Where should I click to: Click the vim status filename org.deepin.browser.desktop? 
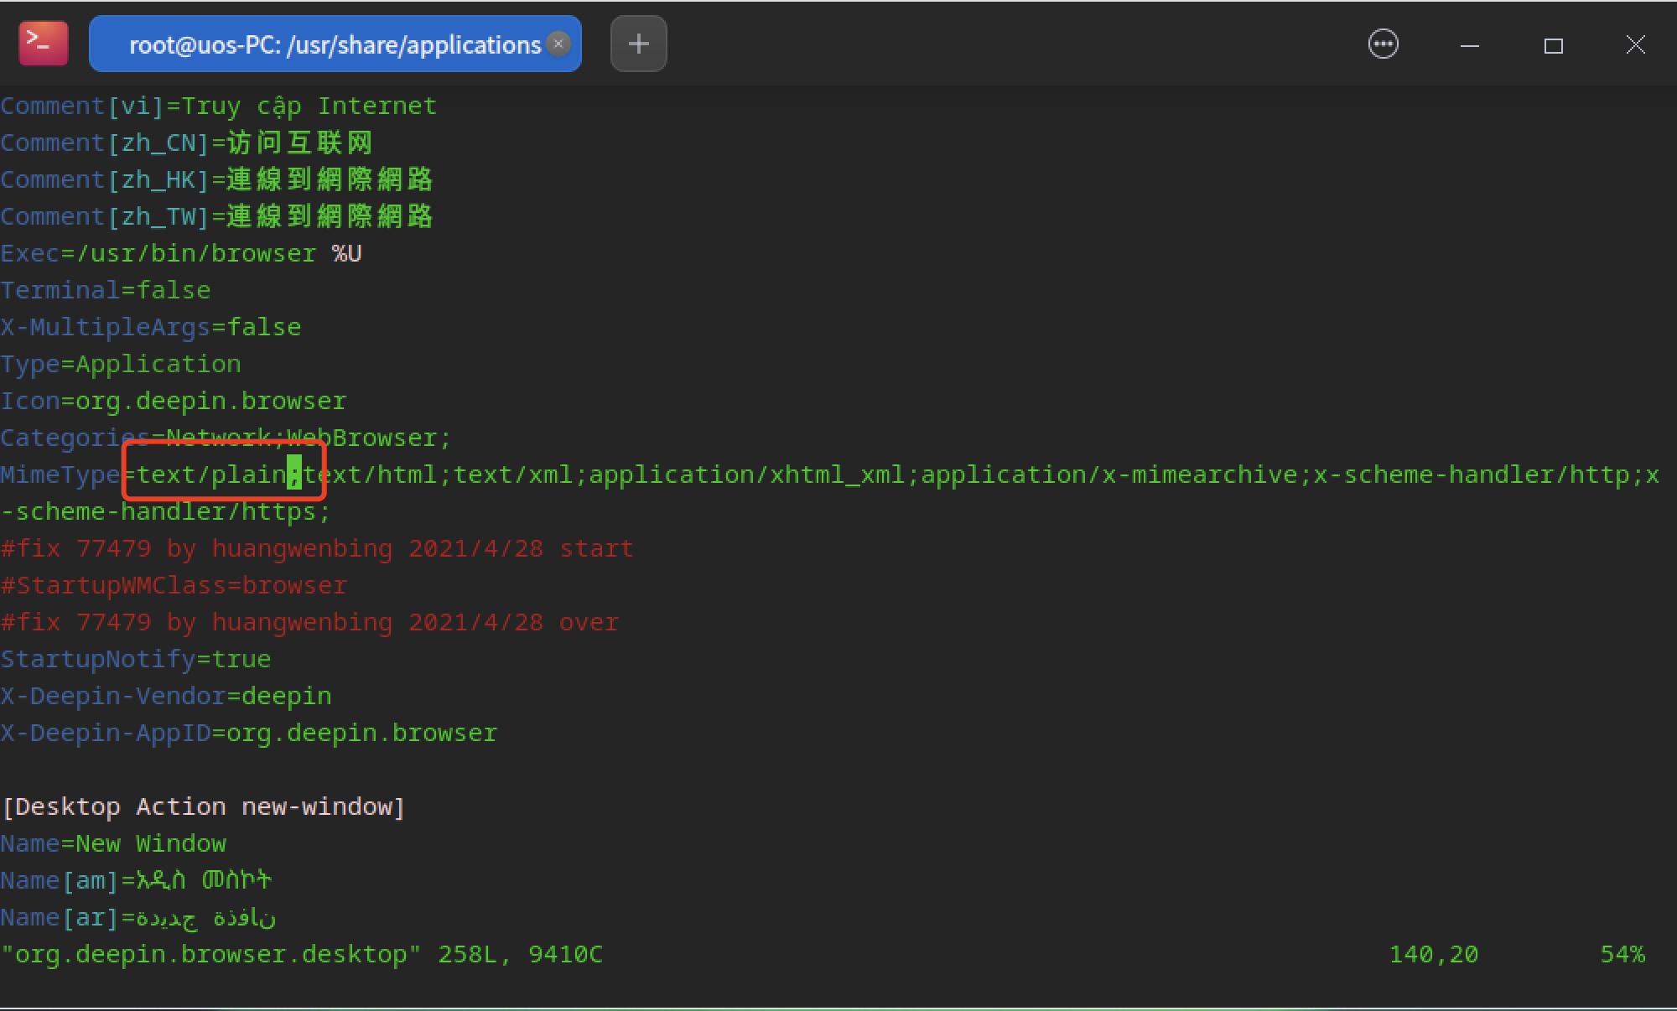tap(210, 954)
